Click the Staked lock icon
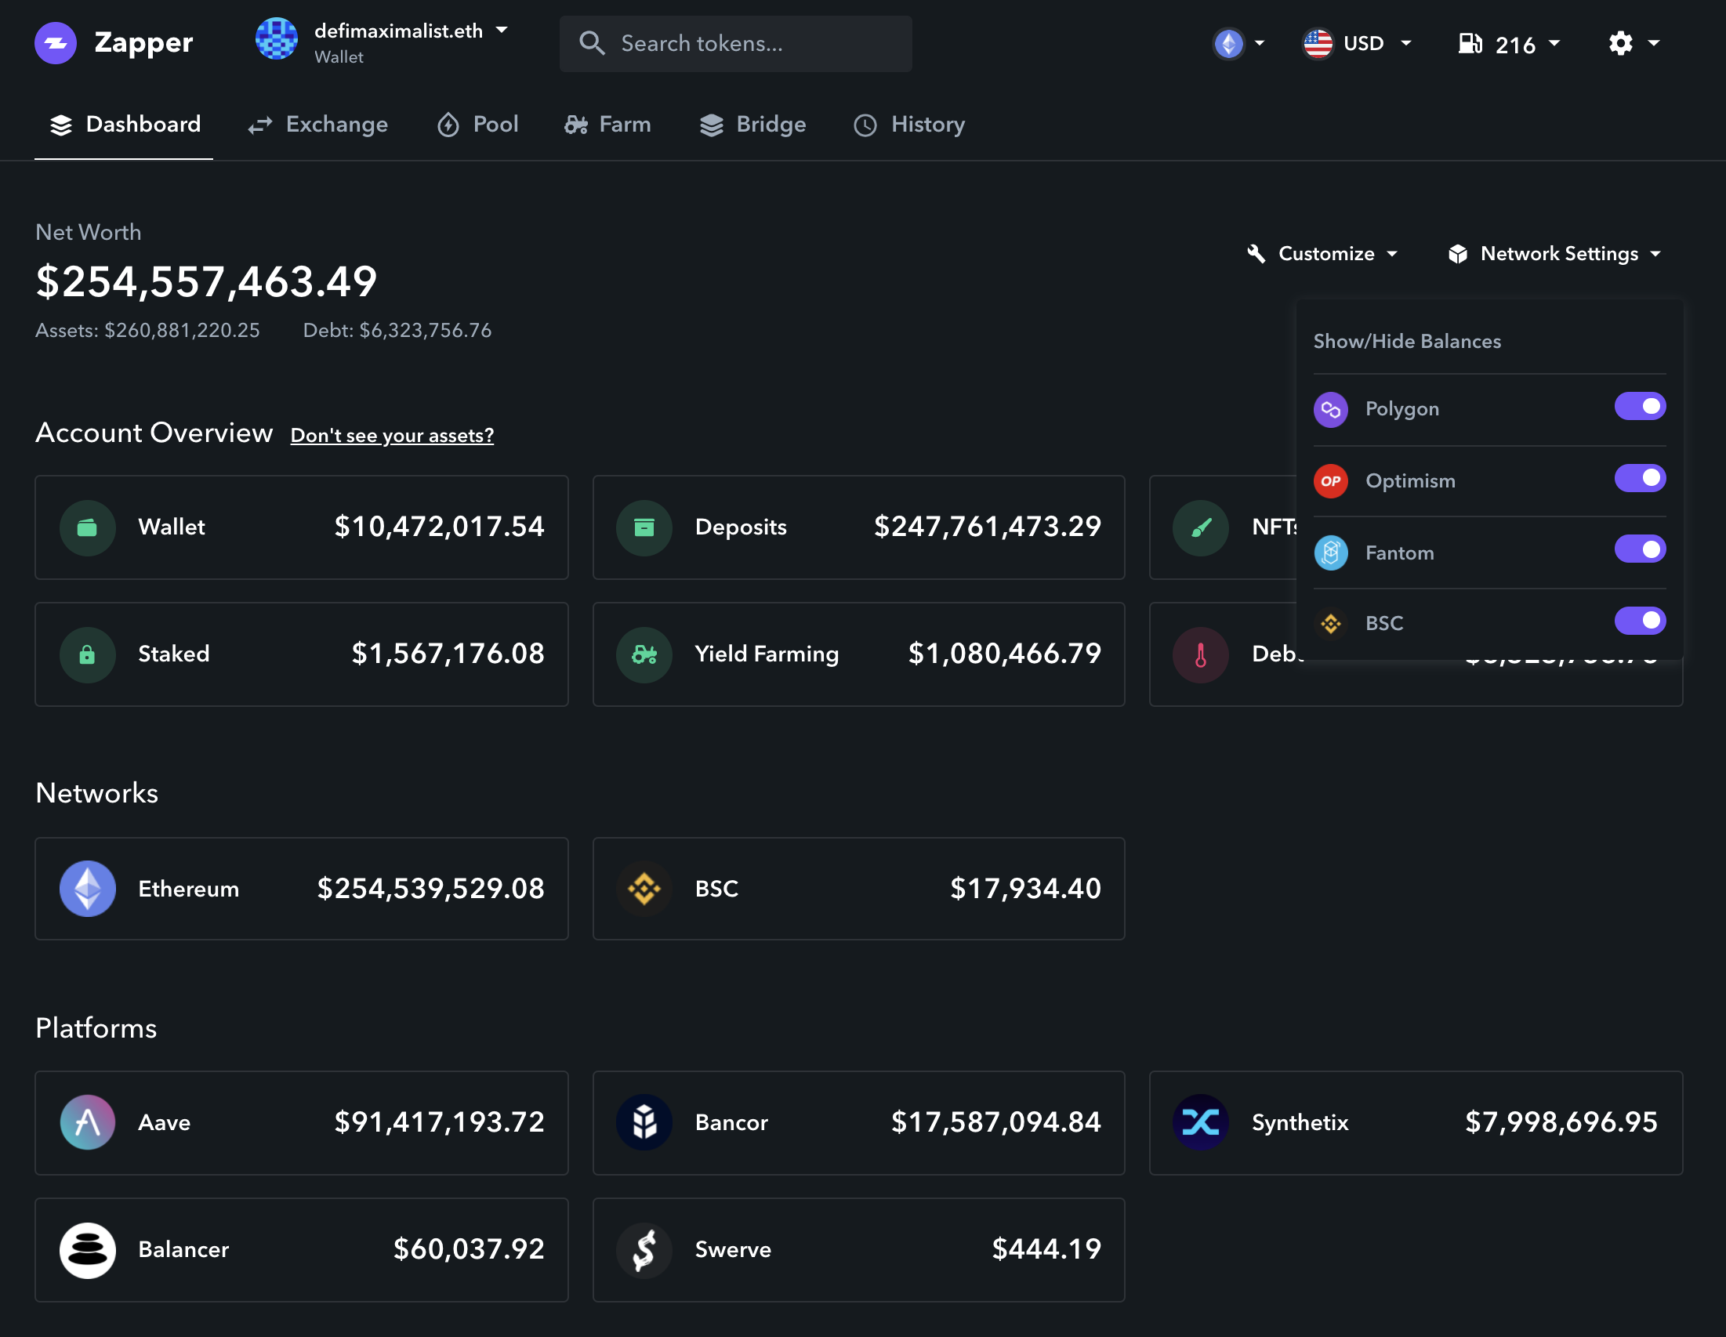 tap(88, 654)
